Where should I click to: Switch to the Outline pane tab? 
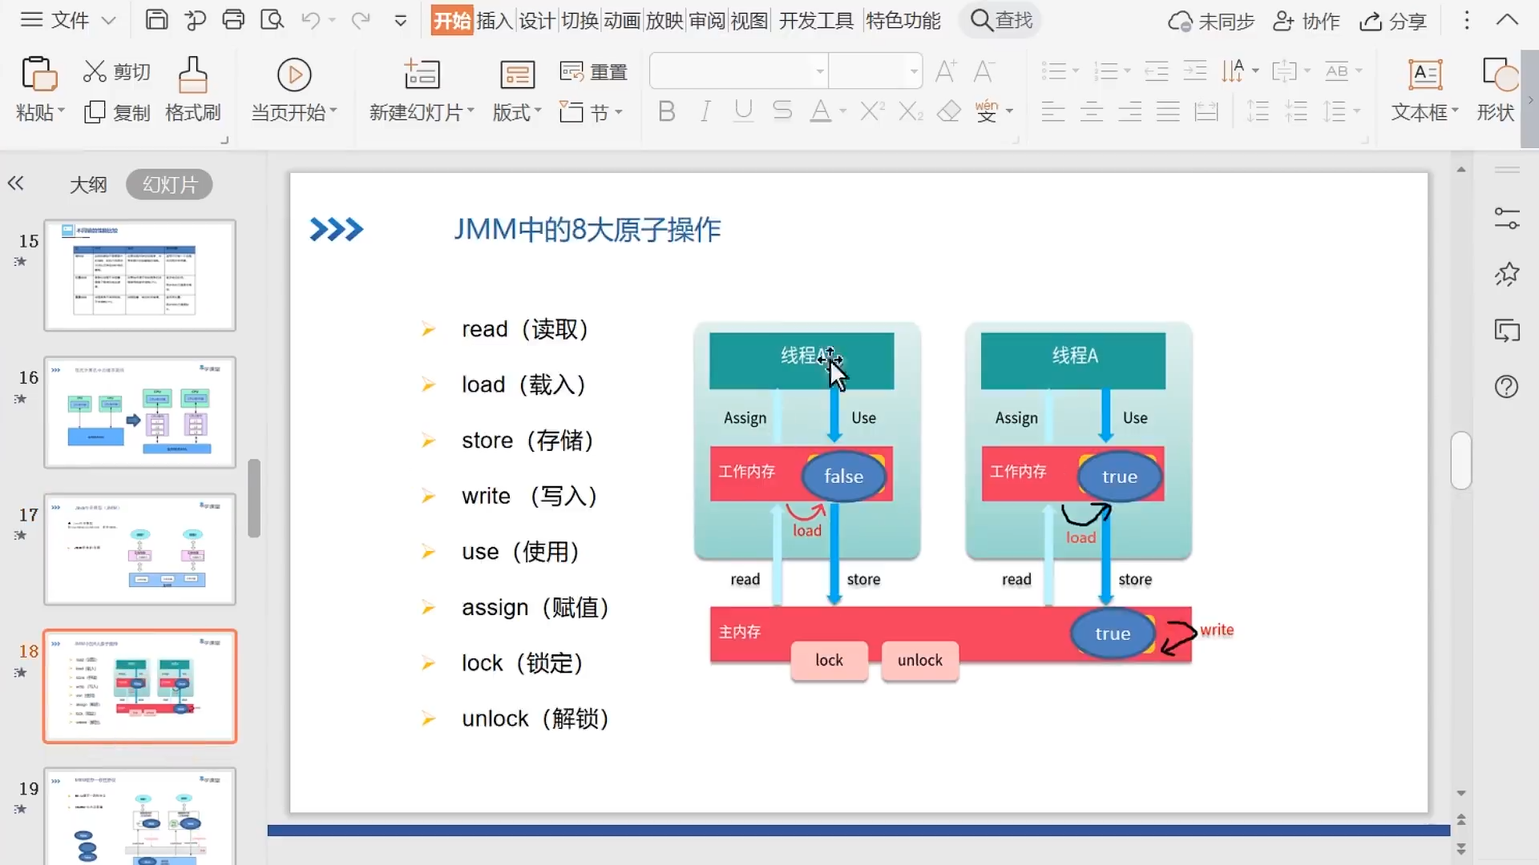[88, 185]
